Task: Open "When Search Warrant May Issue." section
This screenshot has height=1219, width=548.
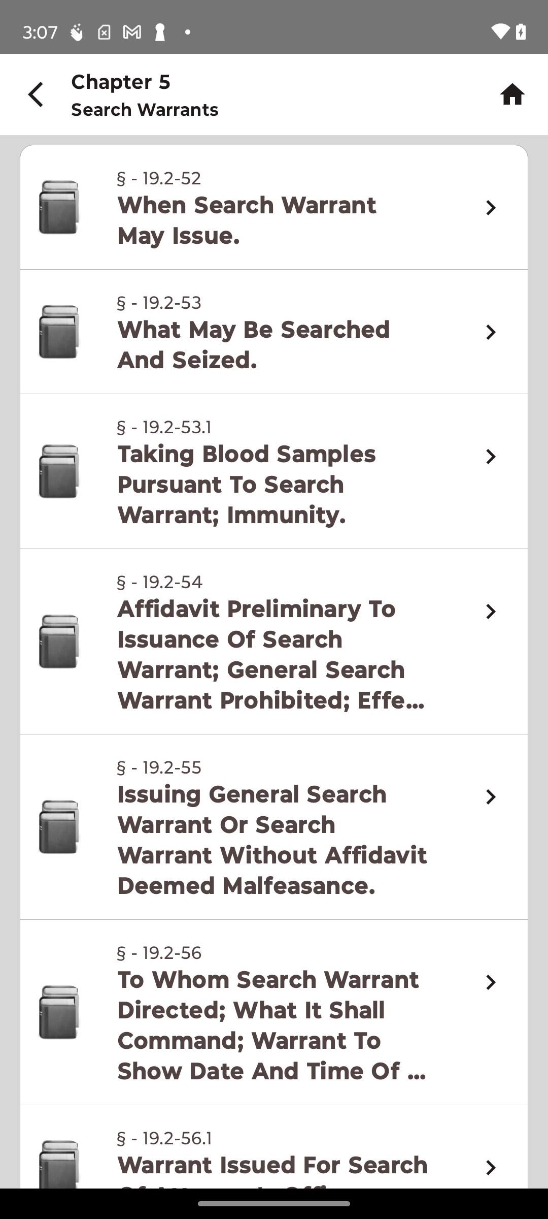Action: [x=247, y=220]
